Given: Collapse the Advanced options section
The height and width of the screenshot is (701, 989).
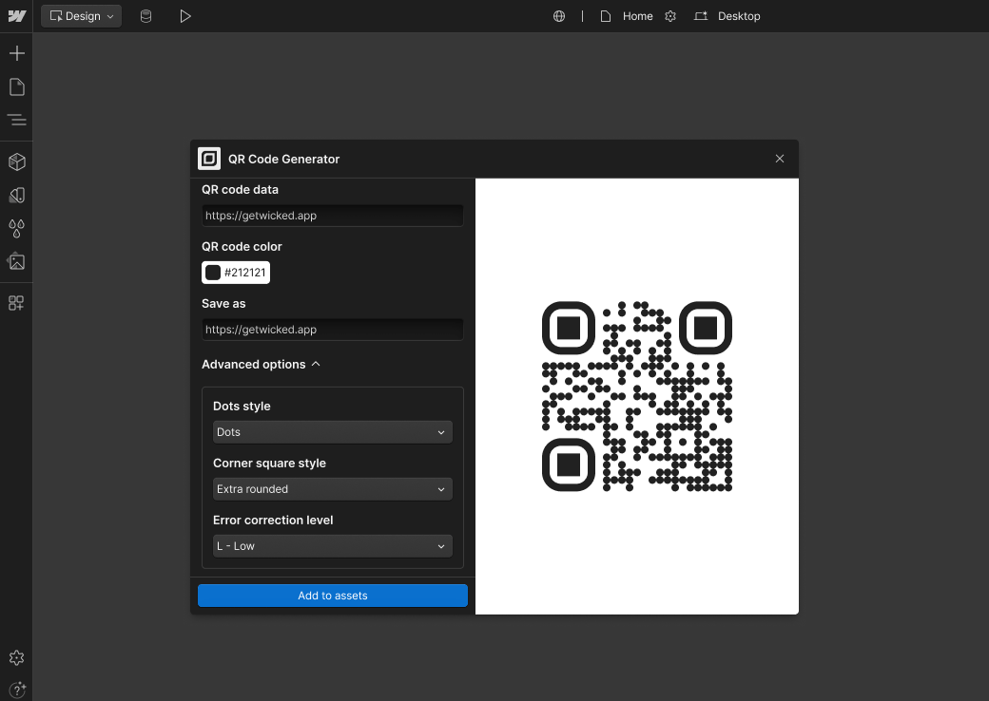Looking at the screenshot, I should (262, 365).
